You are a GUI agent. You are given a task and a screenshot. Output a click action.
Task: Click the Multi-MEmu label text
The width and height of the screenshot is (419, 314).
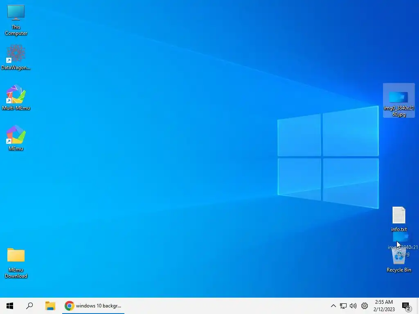(x=16, y=108)
